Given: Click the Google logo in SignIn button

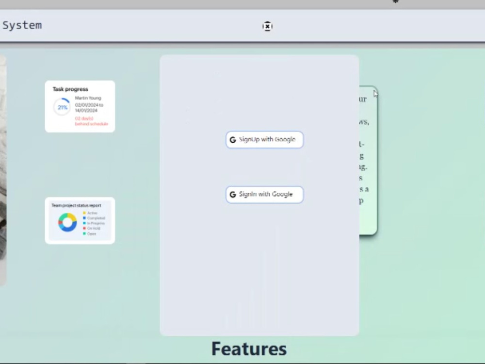Looking at the screenshot, I should pos(233,195).
